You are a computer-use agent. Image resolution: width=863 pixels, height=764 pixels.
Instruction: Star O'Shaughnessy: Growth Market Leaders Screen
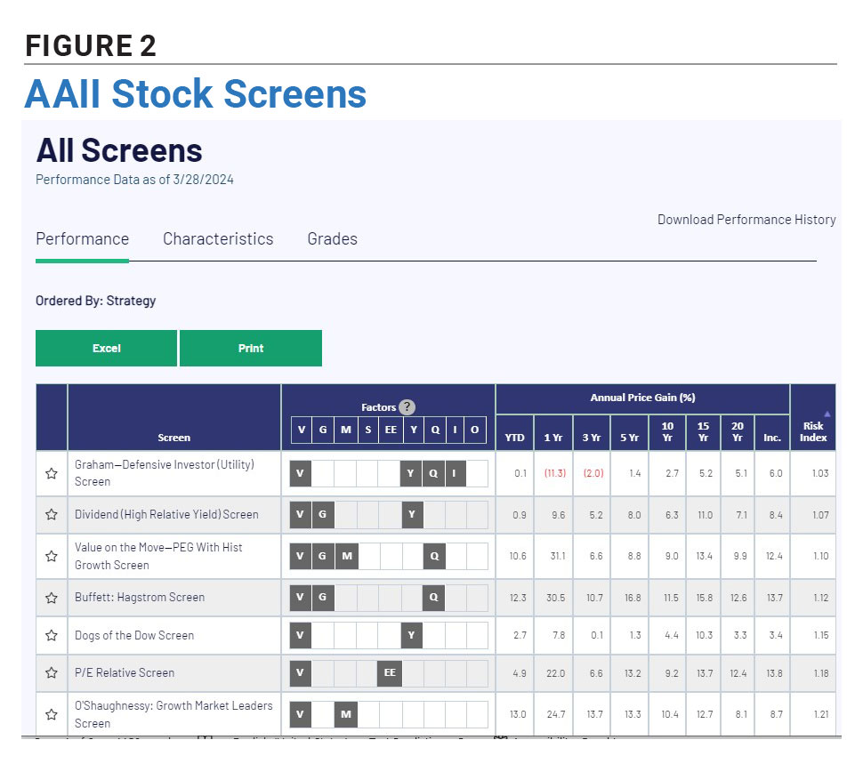[x=52, y=714]
